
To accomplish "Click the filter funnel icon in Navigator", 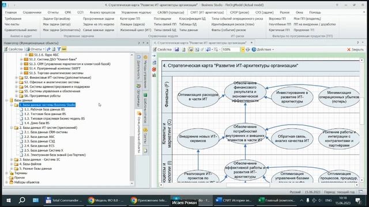I will click(x=59, y=49).
